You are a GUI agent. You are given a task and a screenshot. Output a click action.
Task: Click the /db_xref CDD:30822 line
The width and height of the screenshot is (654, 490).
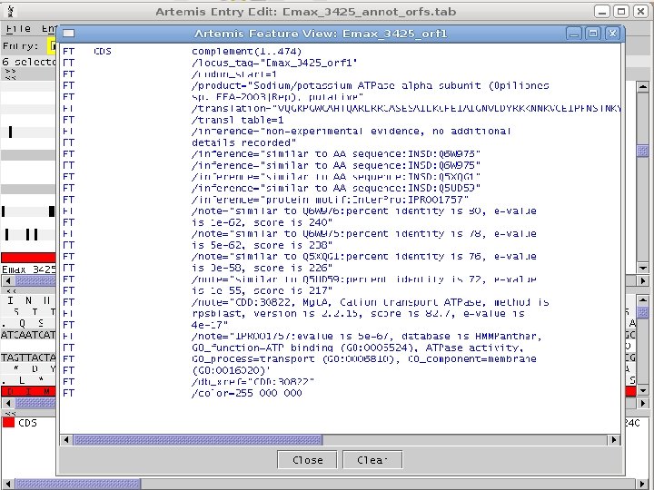[253, 382]
